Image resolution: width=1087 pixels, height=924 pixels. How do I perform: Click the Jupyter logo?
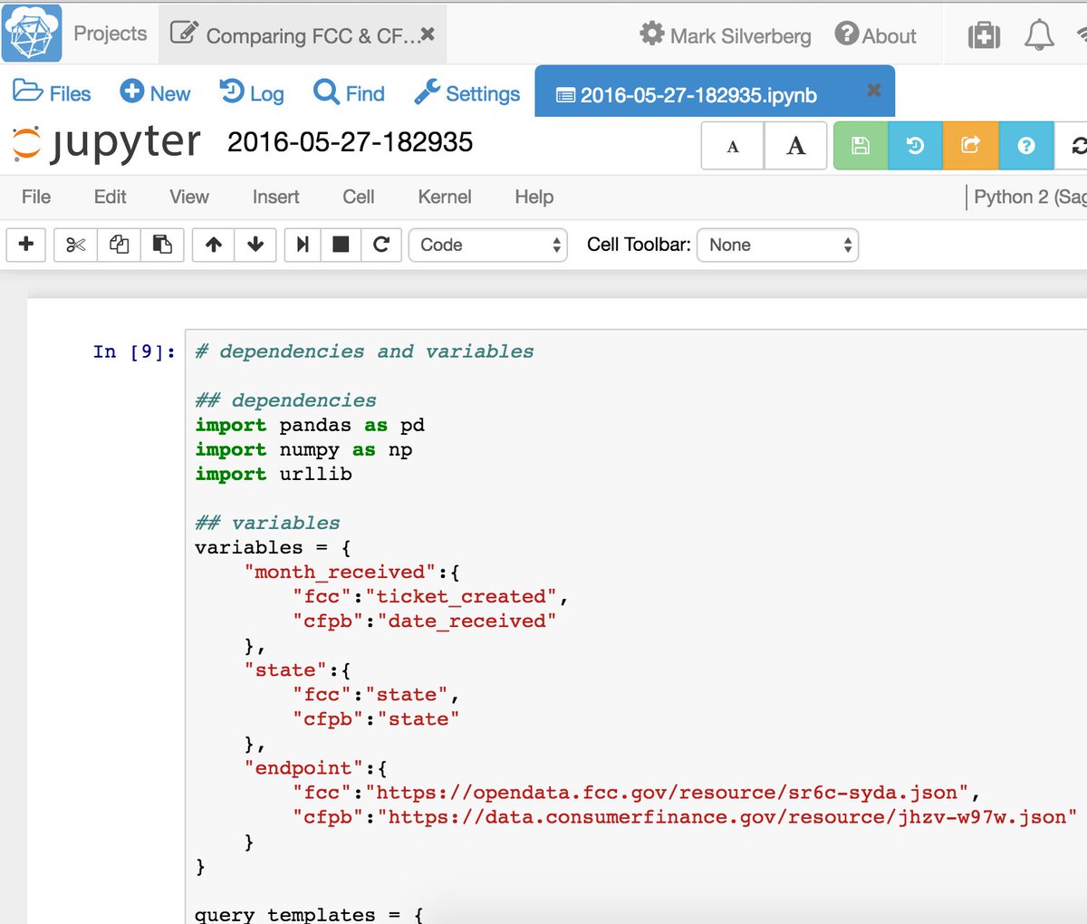[x=107, y=142]
